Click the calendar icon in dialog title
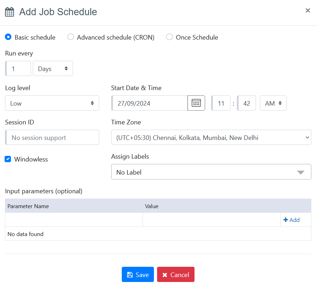The image size is (317, 294). (10, 12)
